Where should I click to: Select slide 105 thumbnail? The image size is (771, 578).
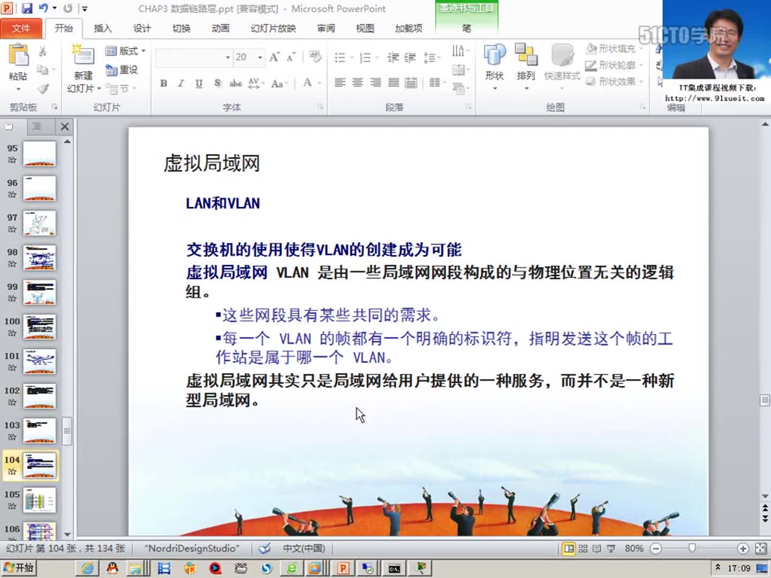40,500
